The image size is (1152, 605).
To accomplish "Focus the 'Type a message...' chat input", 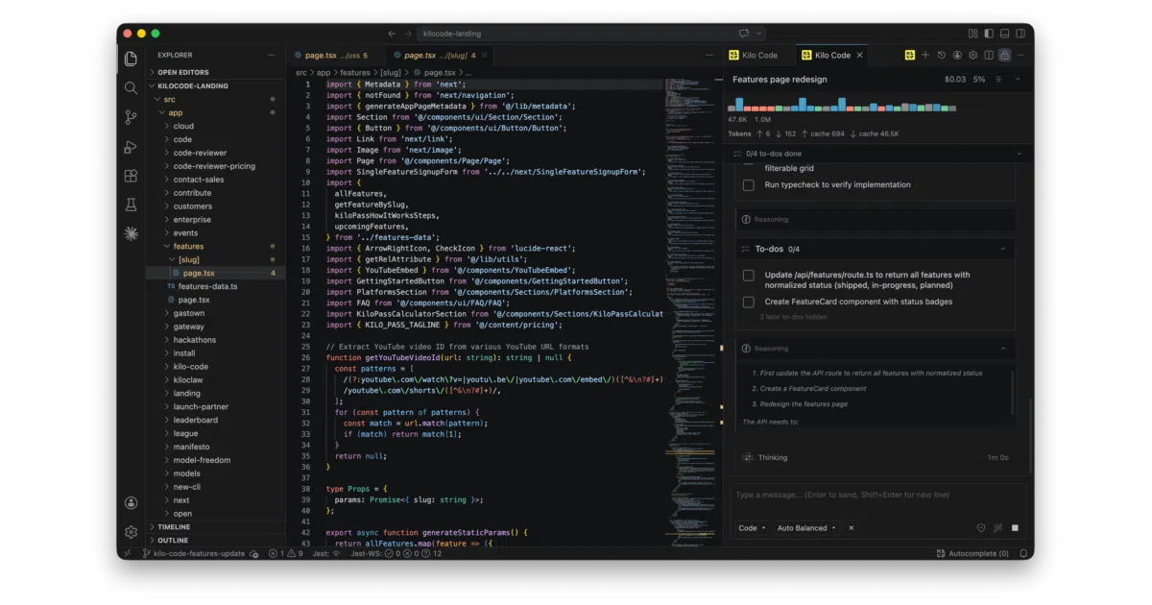I will click(x=877, y=496).
